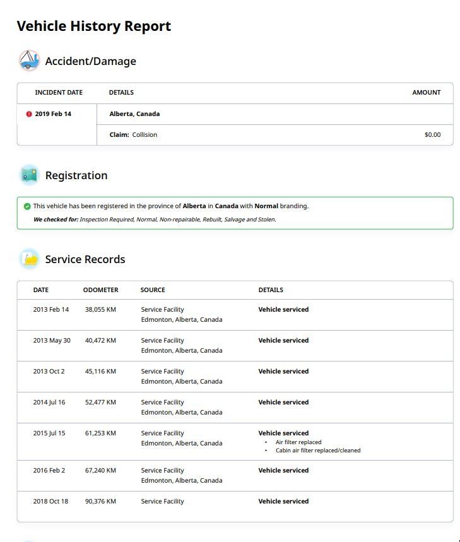Viewport: 460px width, 542px height.
Task: Click the AMOUNT column header
Action: tap(426, 93)
